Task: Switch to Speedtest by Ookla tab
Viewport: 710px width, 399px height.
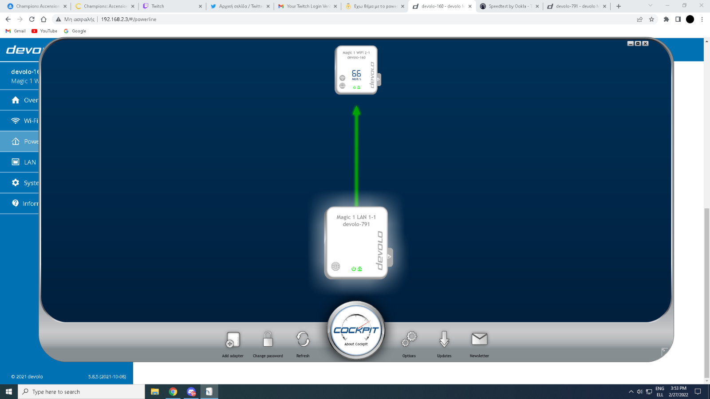Action: [509, 6]
